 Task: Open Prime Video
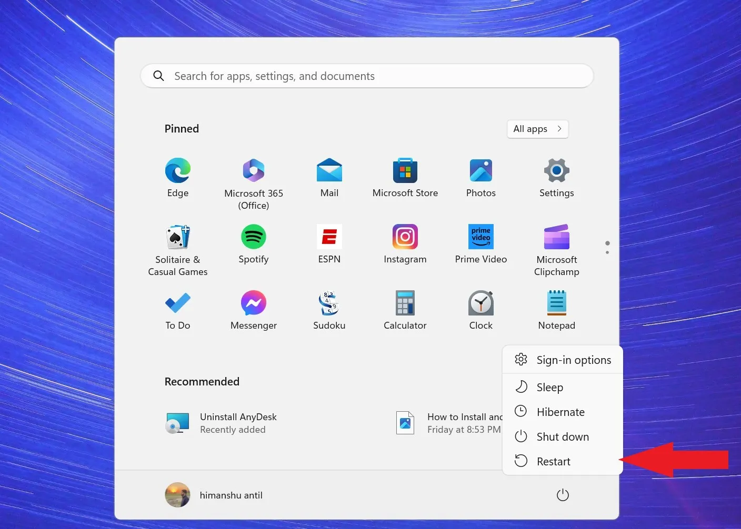pyautogui.click(x=480, y=242)
